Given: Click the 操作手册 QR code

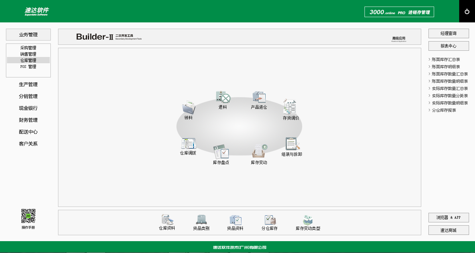Looking at the screenshot, I should pyautogui.click(x=28, y=216).
